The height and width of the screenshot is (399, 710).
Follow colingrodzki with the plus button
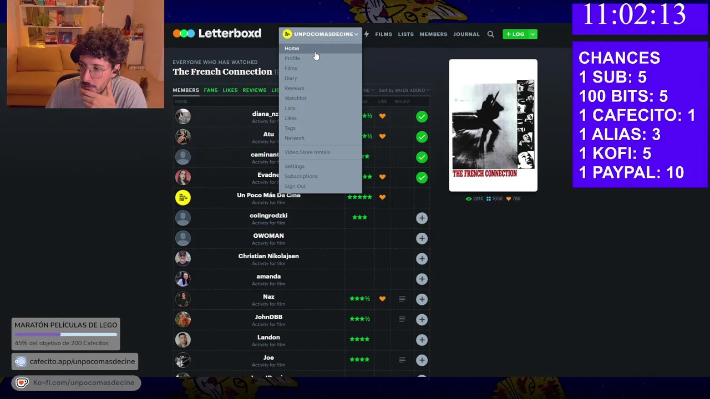pyautogui.click(x=422, y=218)
